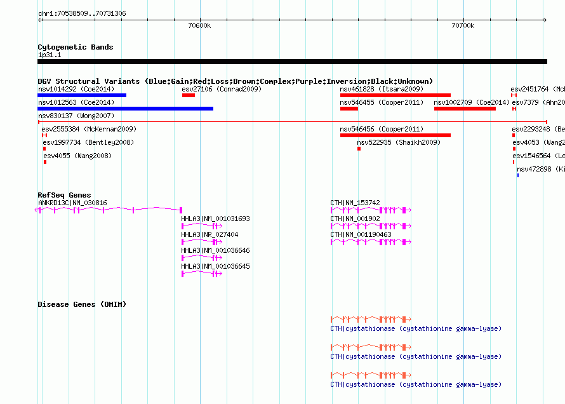Click esv2555384 (McKernan2009) variant label
This screenshot has height=404, width=565.
click(89, 129)
